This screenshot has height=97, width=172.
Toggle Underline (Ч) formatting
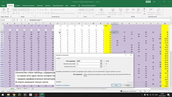click(x=19, y=13)
